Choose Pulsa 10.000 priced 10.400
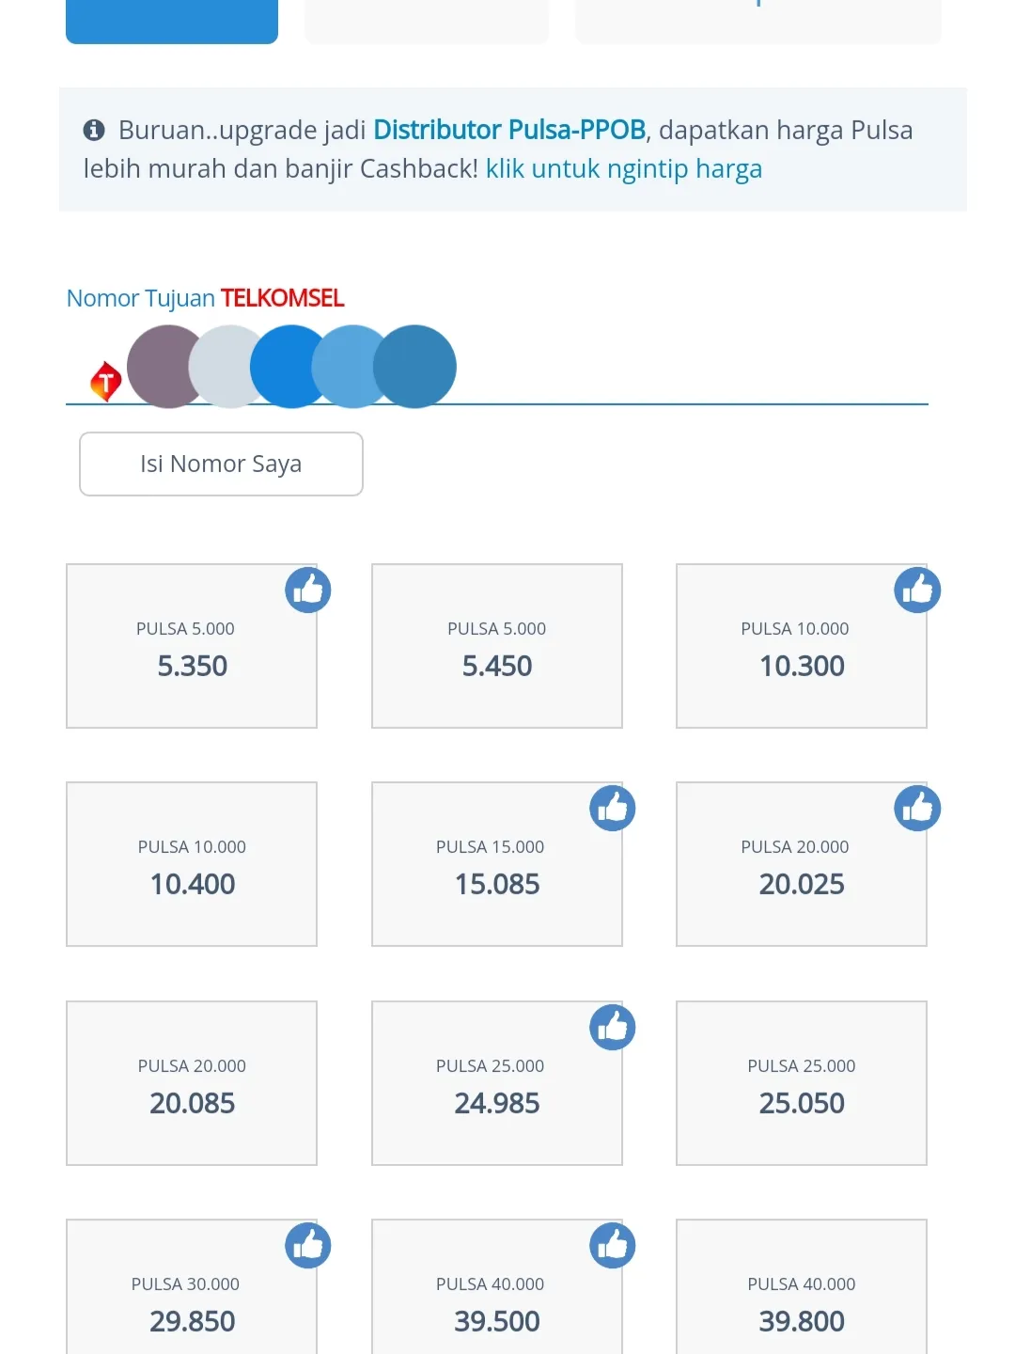The width and height of the screenshot is (1015, 1354). click(192, 864)
